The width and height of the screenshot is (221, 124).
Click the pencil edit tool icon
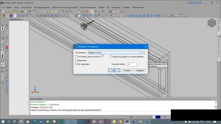click(x=92, y=11)
